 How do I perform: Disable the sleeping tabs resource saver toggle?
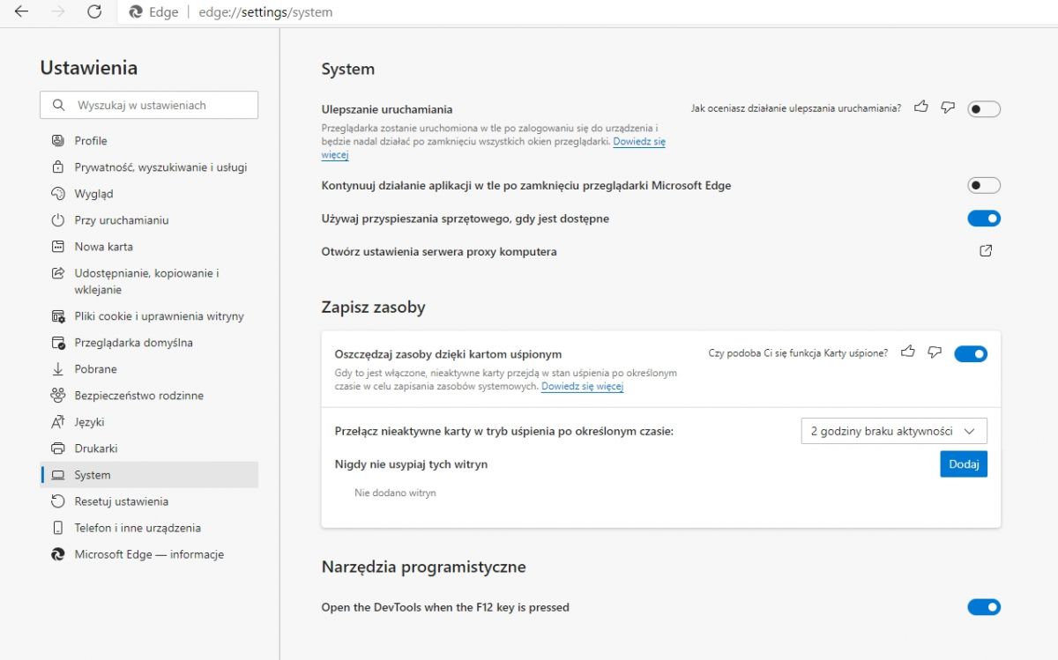click(x=971, y=353)
